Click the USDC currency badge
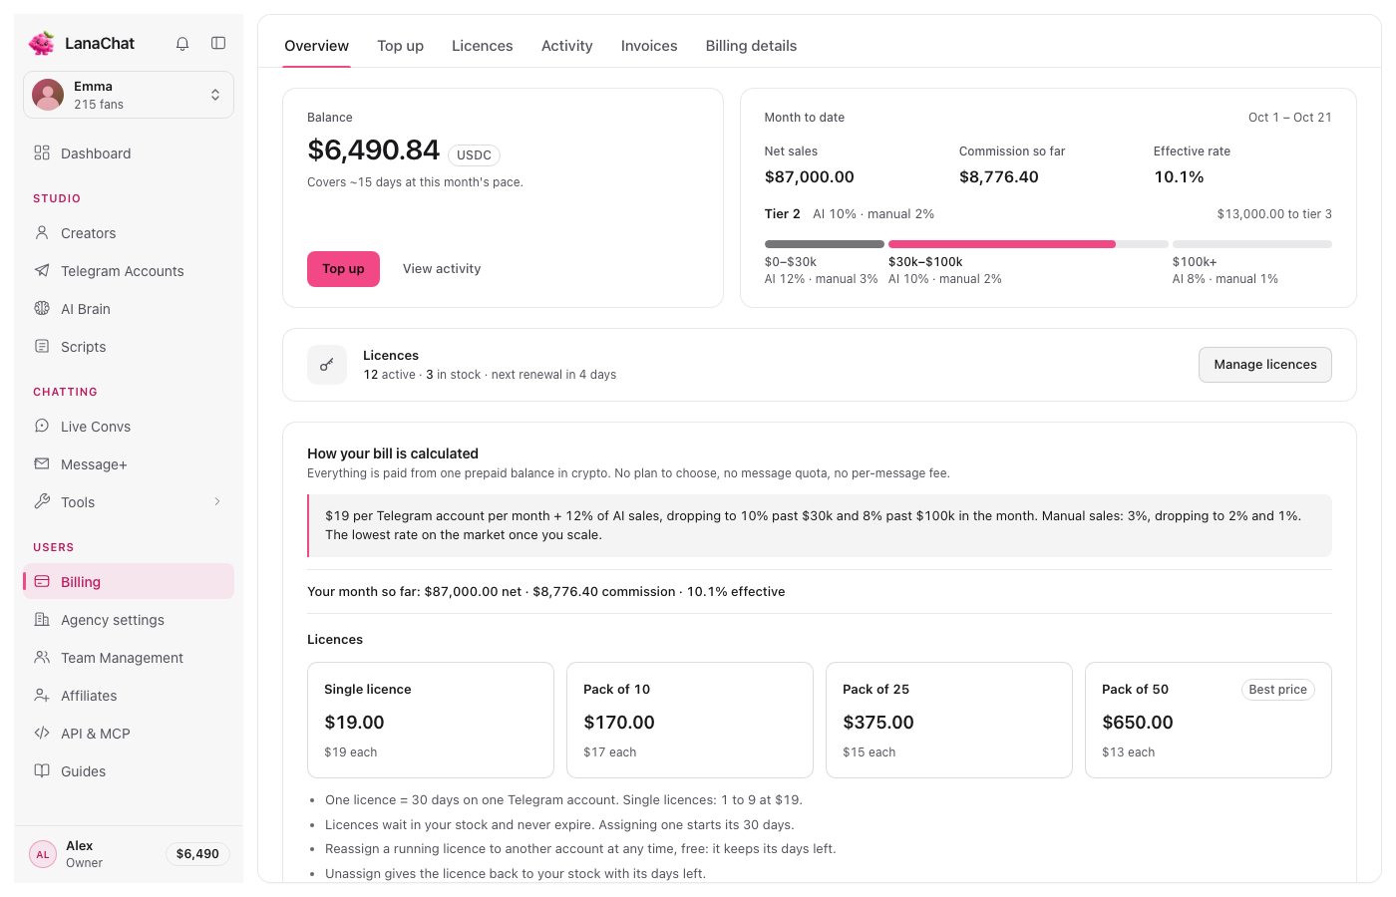 (474, 155)
